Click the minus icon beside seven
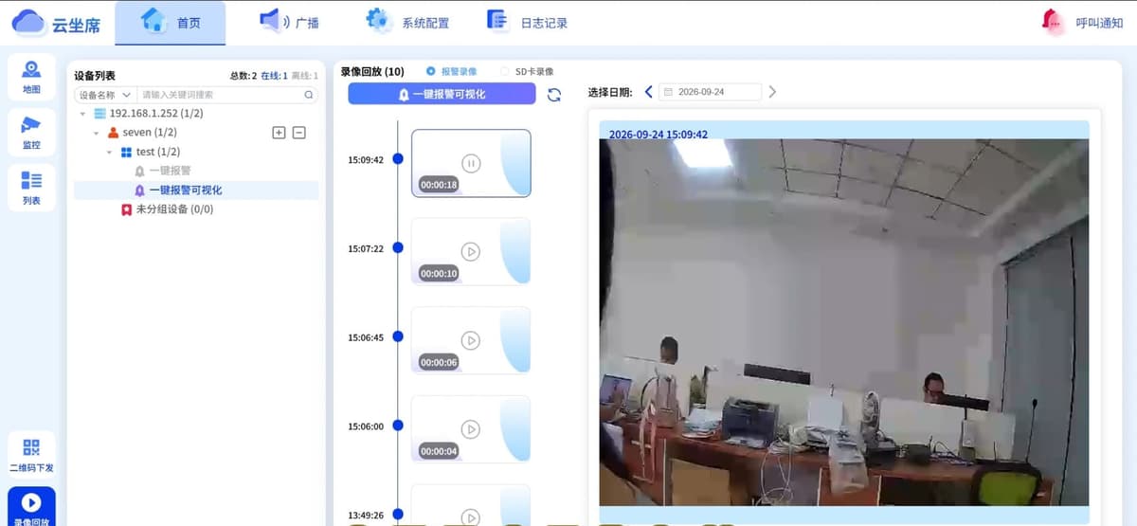 [299, 133]
